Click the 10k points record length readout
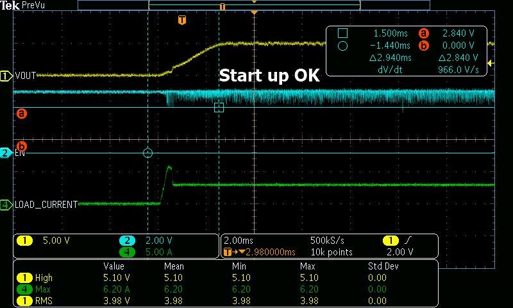Image resolution: width=513 pixels, height=308 pixels. 332,252
